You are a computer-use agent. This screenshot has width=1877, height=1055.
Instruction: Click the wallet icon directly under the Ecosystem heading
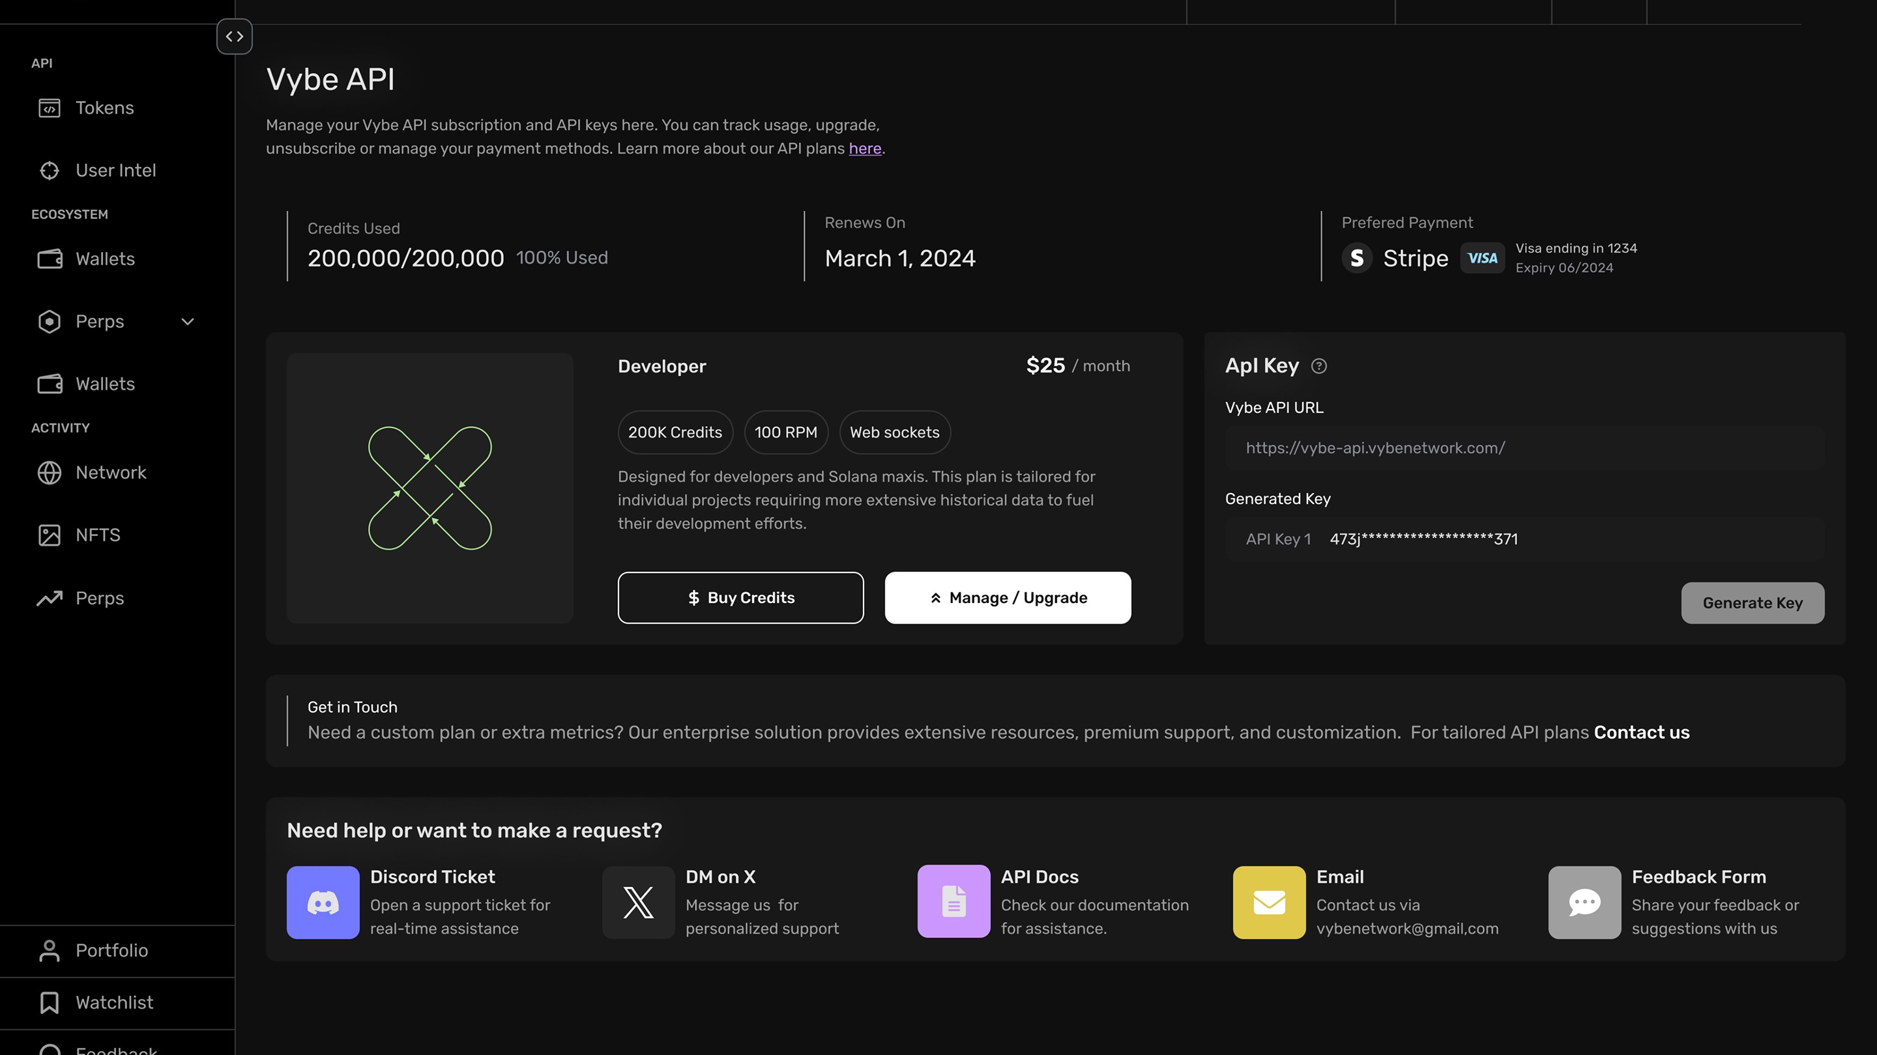(x=50, y=259)
